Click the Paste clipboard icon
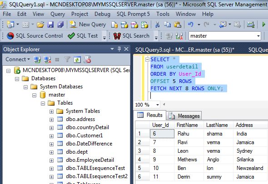The image size is (268, 184). point(178,25)
